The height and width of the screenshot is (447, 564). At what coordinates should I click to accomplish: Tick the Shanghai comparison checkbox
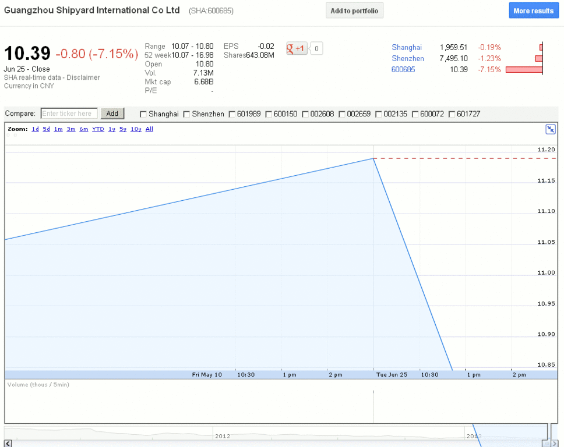coord(143,114)
